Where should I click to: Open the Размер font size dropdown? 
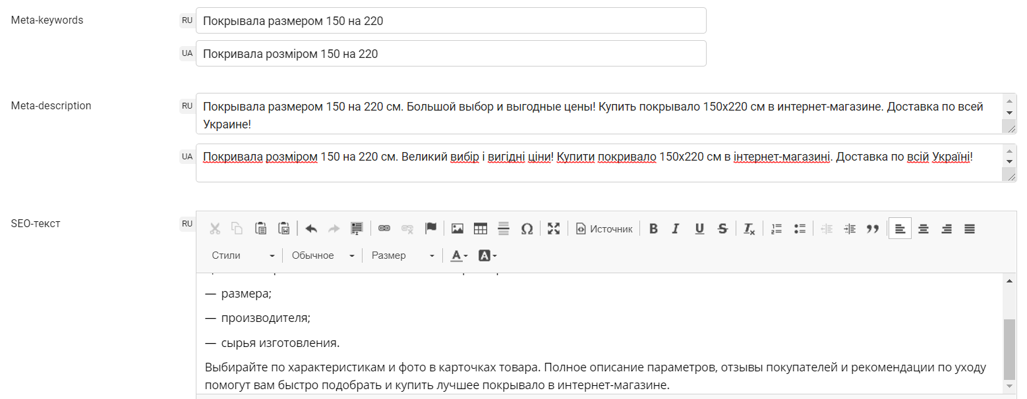click(x=402, y=255)
